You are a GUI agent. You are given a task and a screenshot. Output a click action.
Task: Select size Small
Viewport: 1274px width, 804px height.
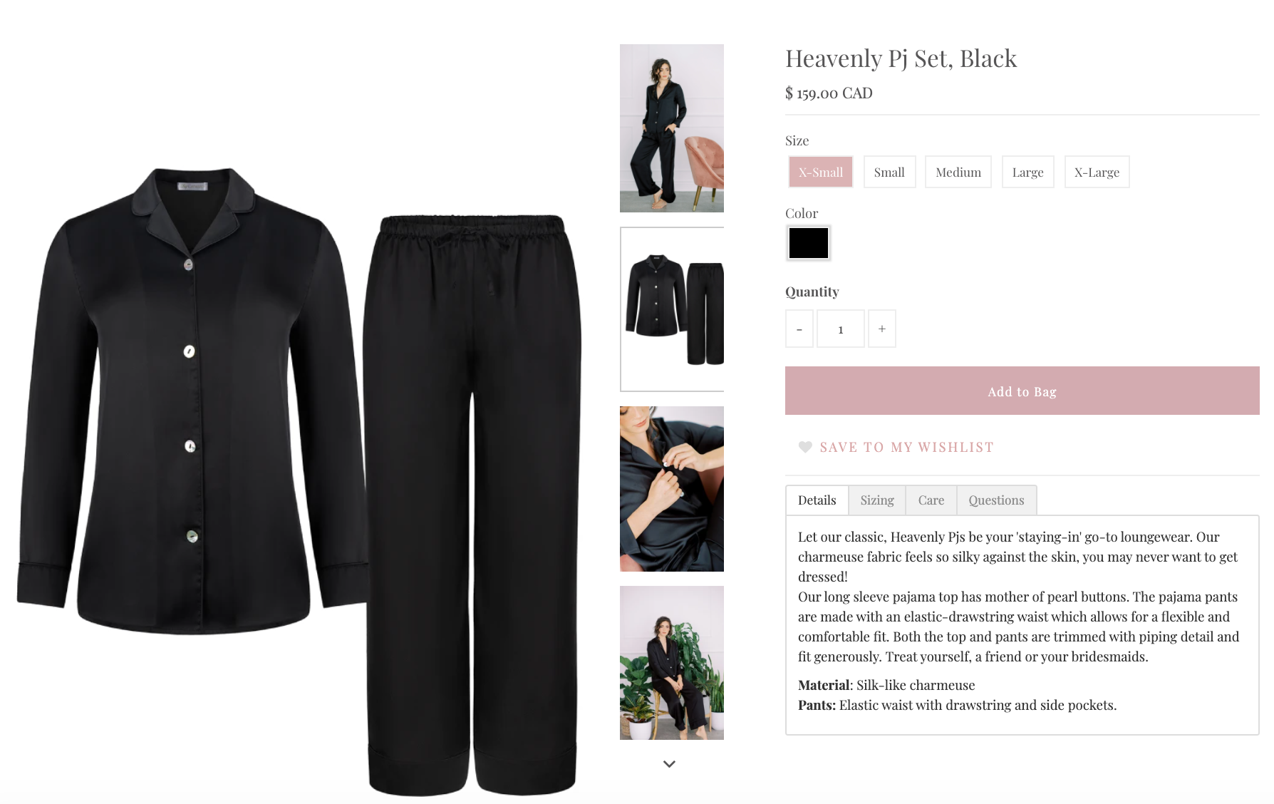889,172
